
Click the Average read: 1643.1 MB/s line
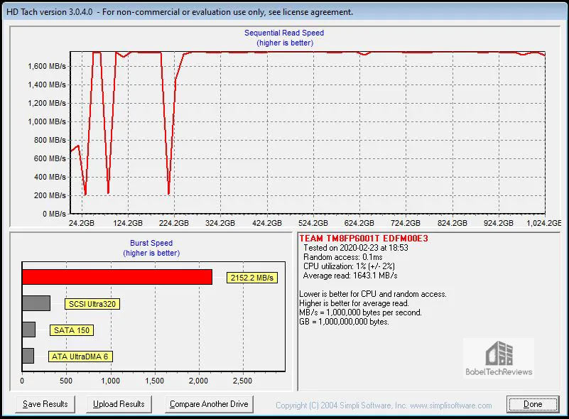[350, 276]
